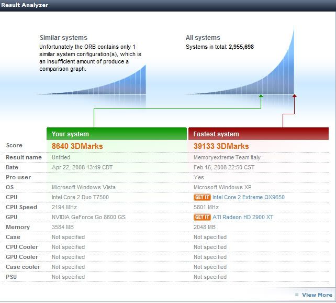Click the 3584 MB memory value
The width and height of the screenshot is (336, 303).
tap(63, 227)
